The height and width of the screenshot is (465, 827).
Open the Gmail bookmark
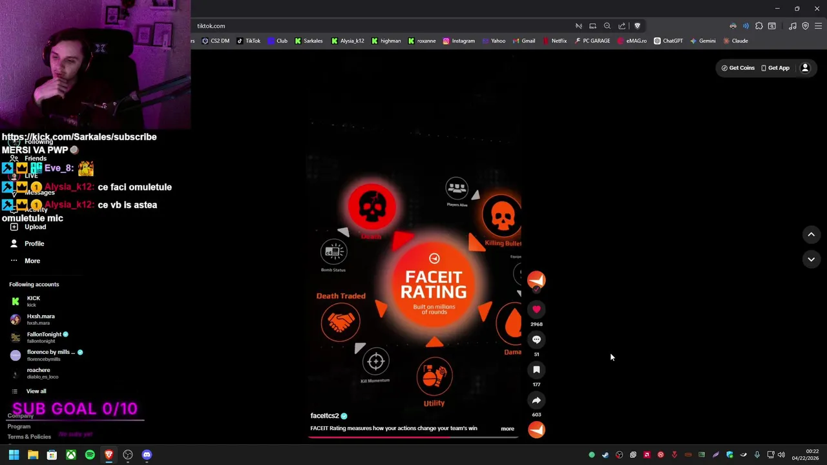(524, 41)
